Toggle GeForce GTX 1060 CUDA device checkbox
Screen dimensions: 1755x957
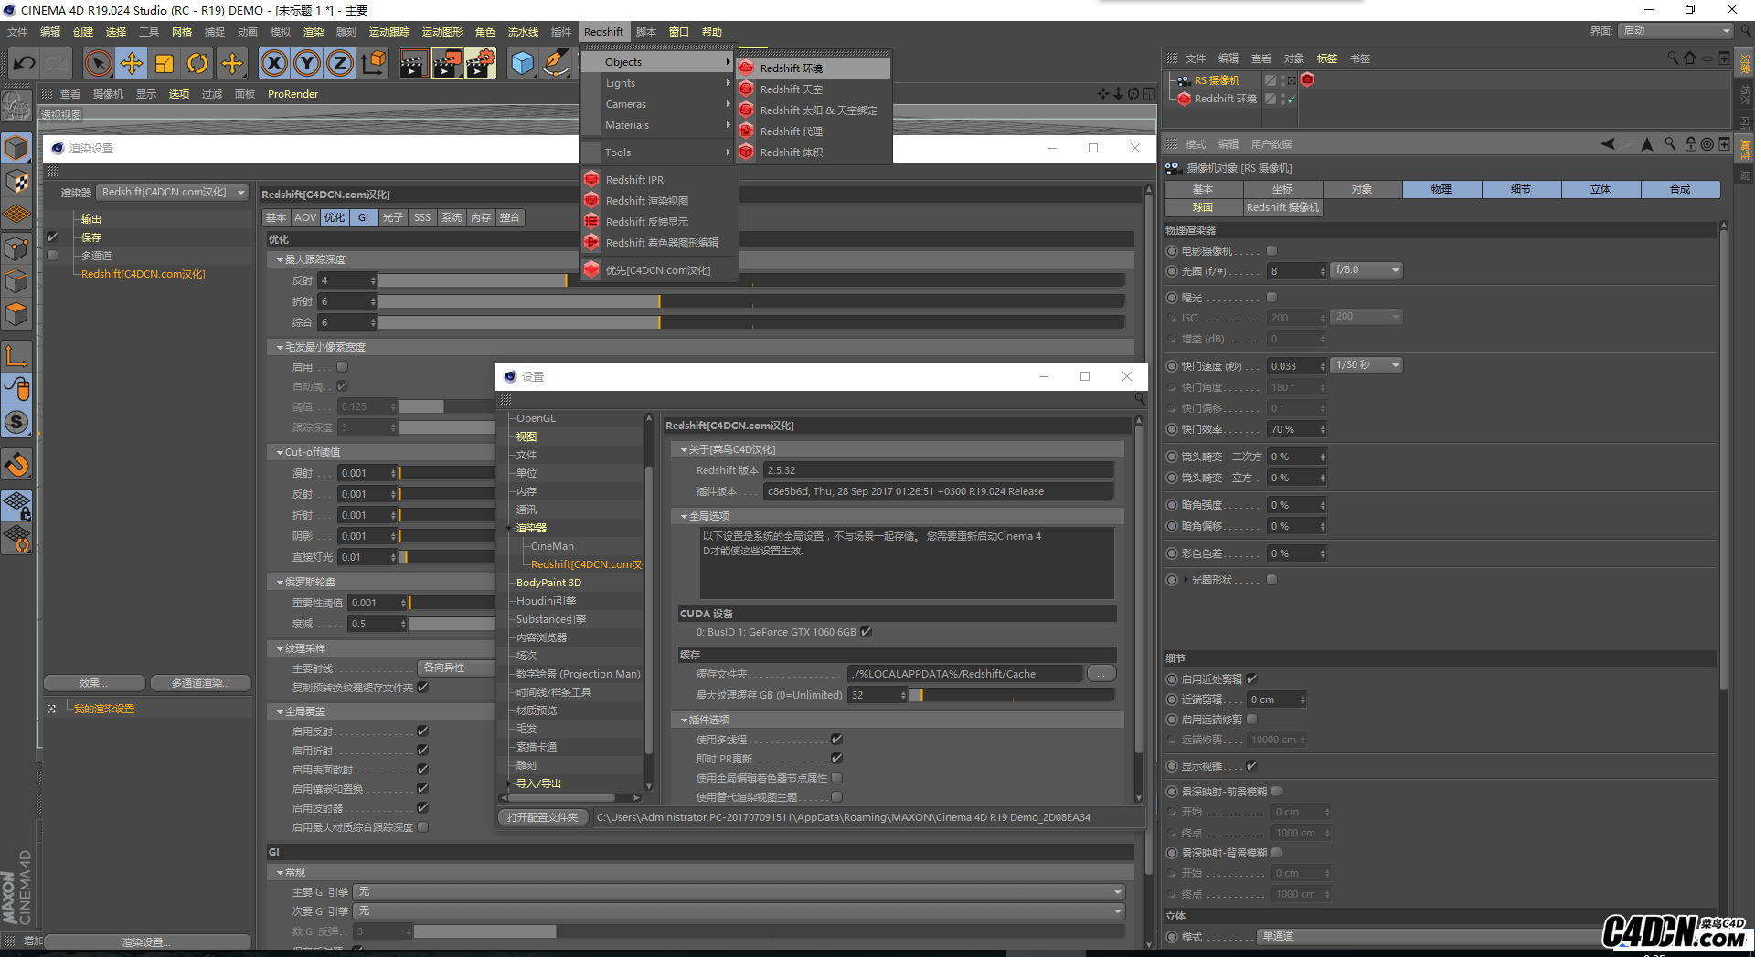tap(867, 631)
